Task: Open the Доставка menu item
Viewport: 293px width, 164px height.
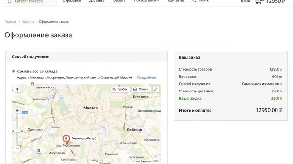Action: 97,1
